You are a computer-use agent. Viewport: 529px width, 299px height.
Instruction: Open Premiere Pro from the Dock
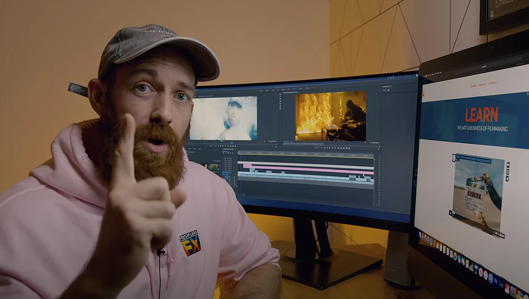tap(496, 281)
